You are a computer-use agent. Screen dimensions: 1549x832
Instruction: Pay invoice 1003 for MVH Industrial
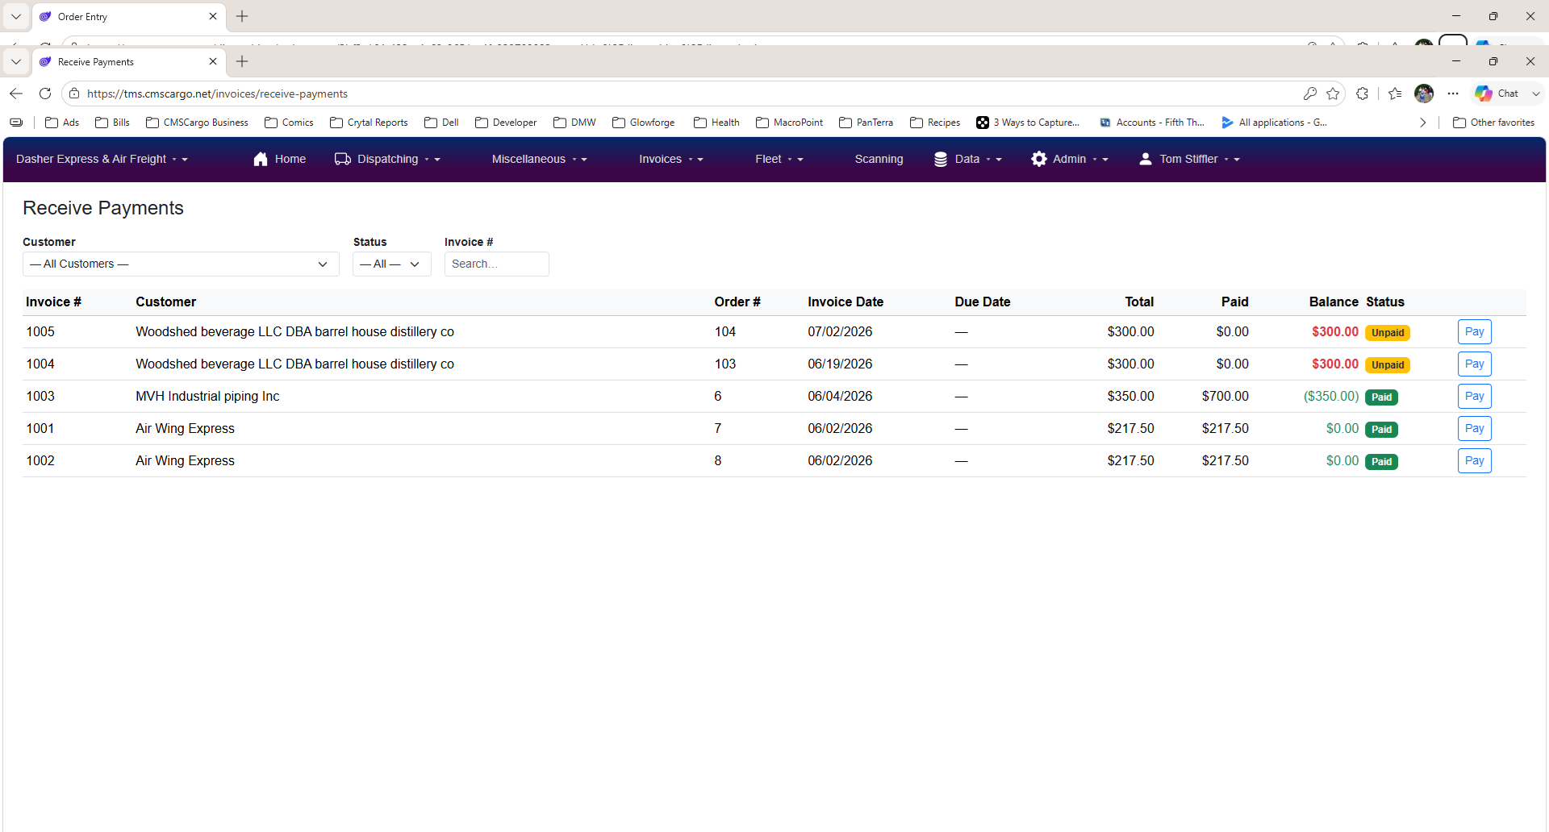tap(1474, 397)
